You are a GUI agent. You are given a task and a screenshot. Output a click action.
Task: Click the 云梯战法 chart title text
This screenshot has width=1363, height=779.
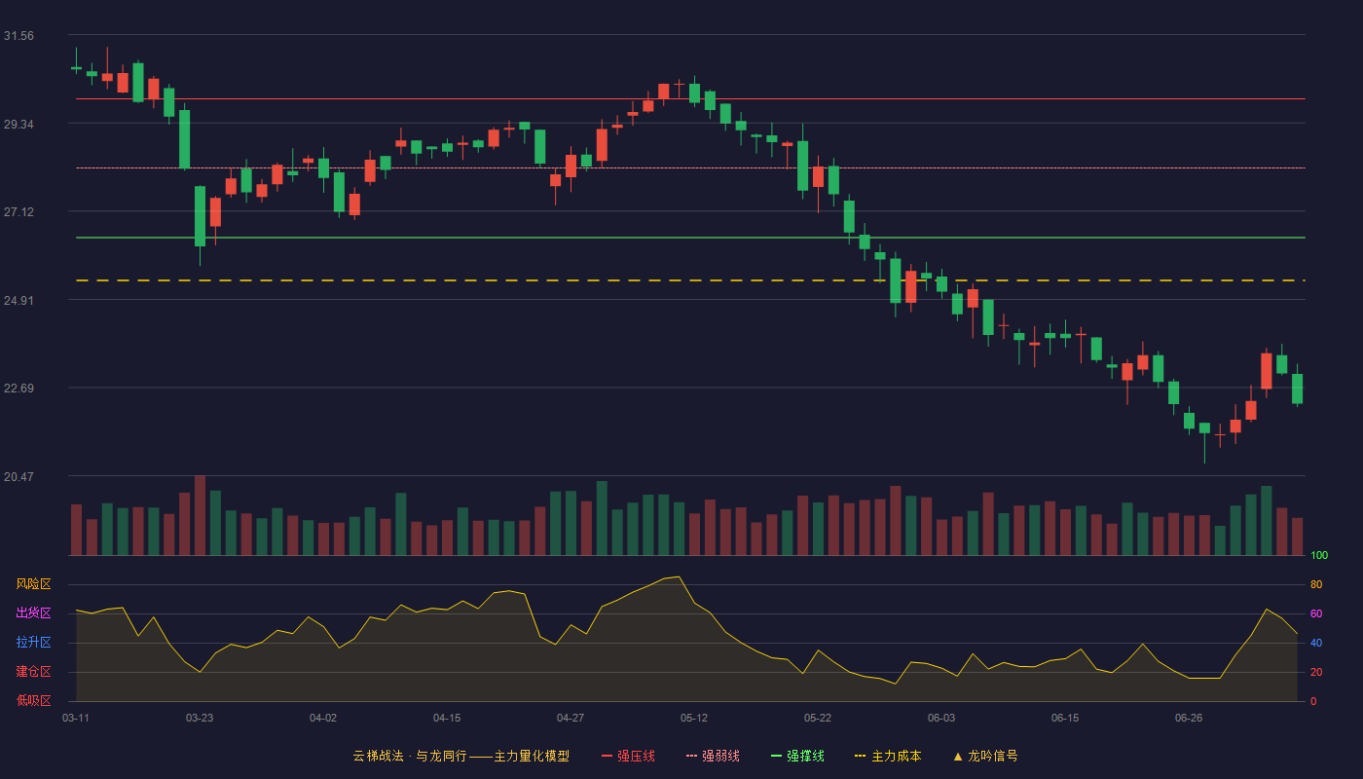[378, 756]
